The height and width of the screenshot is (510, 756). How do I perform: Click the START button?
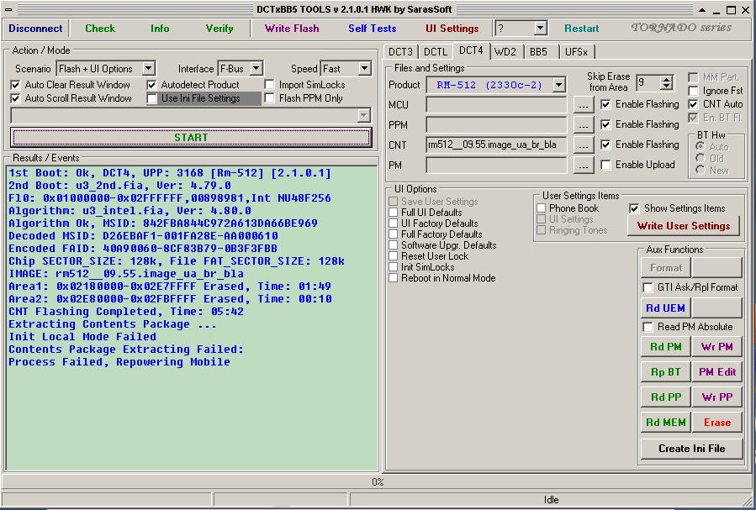[x=191, y=137]
